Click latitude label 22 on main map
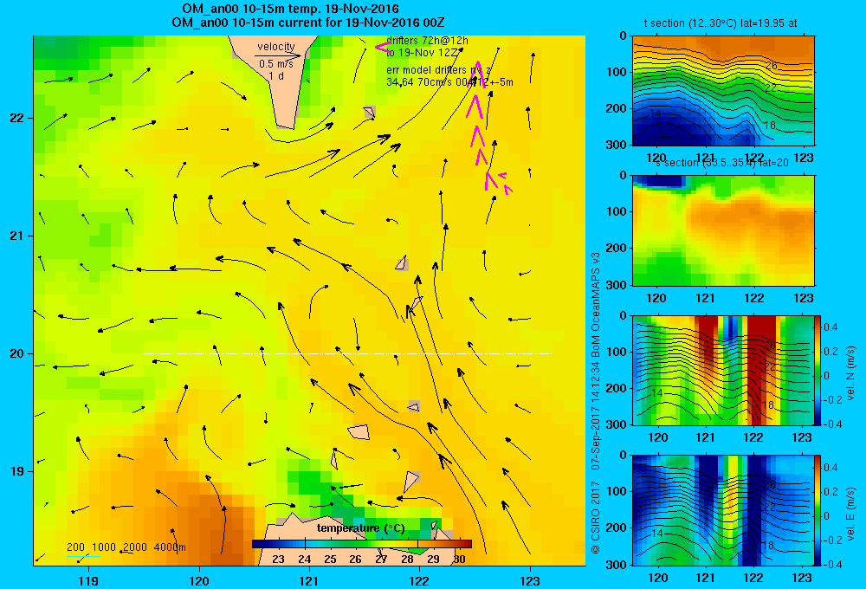 tap(17, 118)
